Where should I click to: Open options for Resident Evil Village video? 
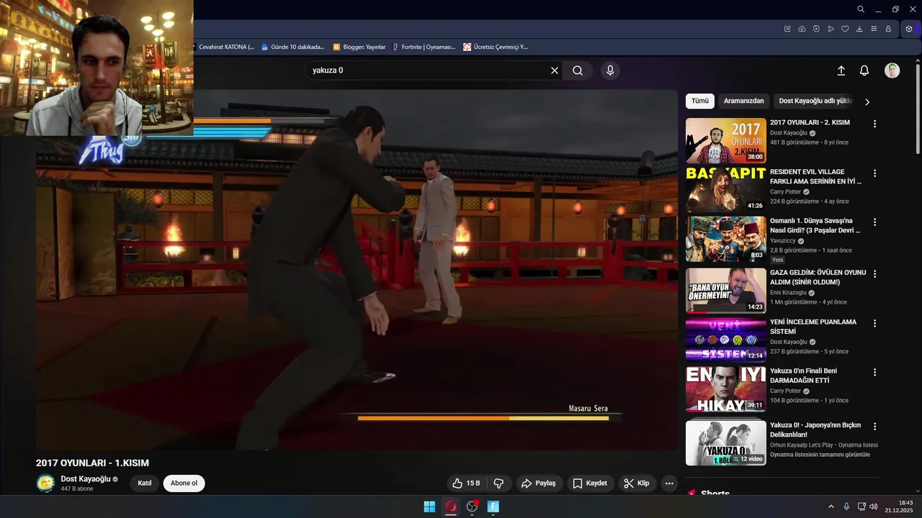click(875, 173)
